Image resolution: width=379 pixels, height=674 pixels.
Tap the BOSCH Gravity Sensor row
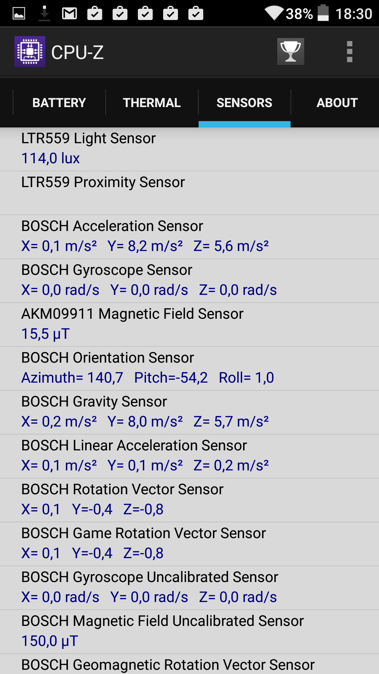tap(189, 412)
